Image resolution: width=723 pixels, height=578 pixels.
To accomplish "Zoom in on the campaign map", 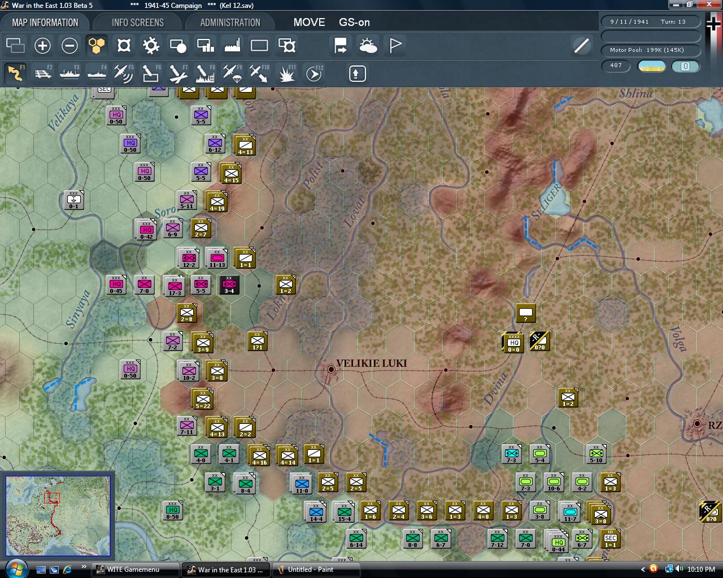I will tap(42, 46).
